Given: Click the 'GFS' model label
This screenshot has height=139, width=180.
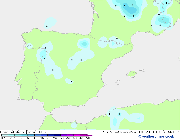Looking at the screenshot, I should pyautogui.click(x=43, y=132).
